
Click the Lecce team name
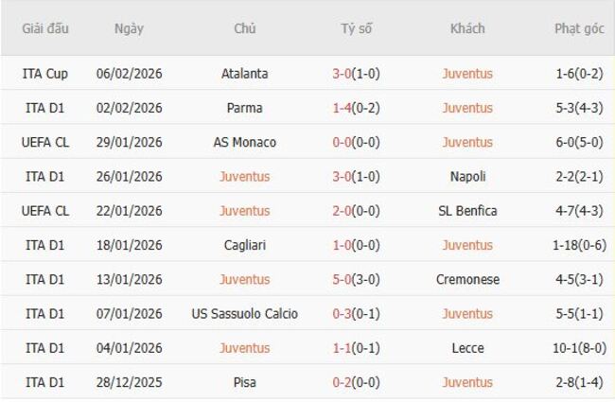pos(467,348)
